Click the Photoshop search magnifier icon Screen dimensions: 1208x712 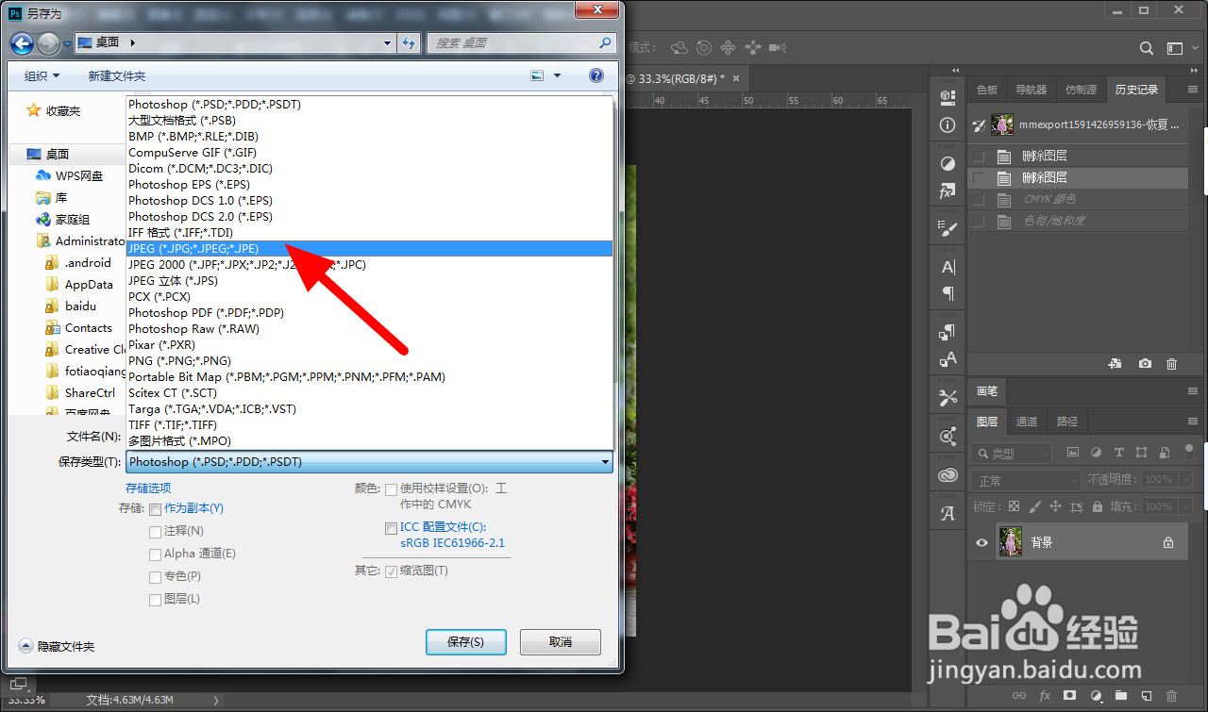point(1146,48)
